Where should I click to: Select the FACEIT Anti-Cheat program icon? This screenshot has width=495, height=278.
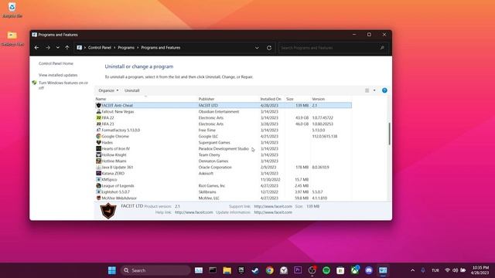pyautogui.click(x=98, y=105)
